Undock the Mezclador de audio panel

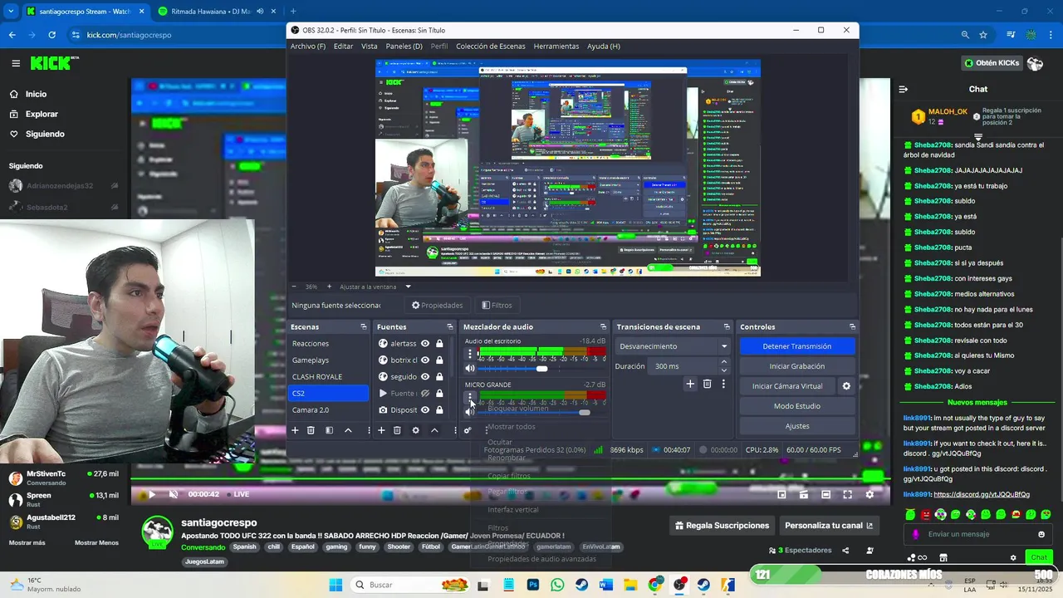click(604, 326)
